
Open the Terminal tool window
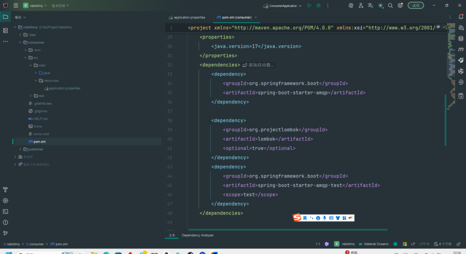tap(5, 211)
